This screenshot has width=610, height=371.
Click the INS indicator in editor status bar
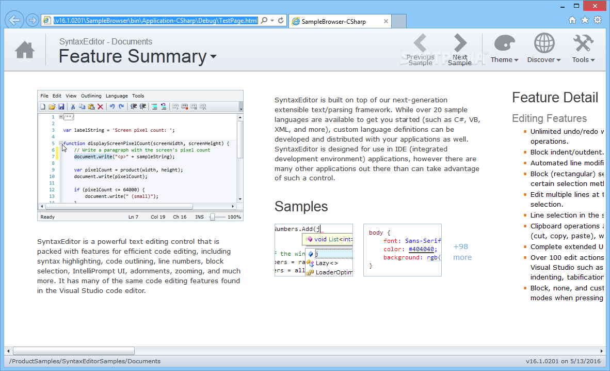point(199,217)
